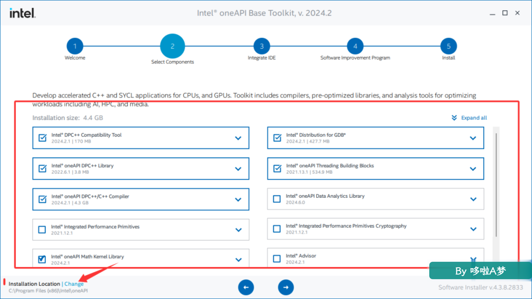The width and height of the screenshot is (532, 299).
Task: Go to step 1 Welcome
Action: [75, 46]
